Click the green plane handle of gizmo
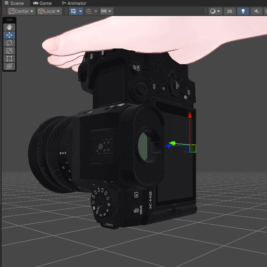The height and width of the screenshot is (267, 267). (x=193, y=148)
